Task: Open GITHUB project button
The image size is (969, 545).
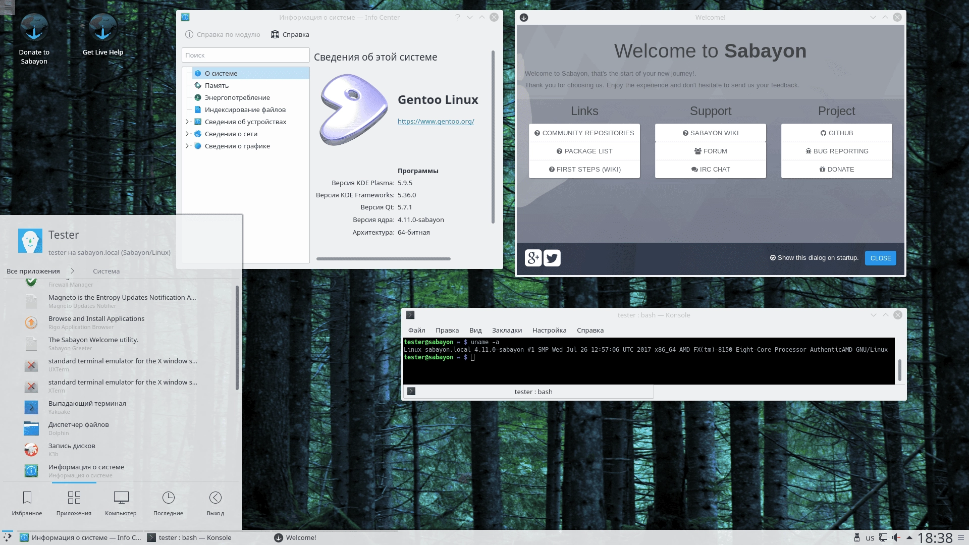Action: click(x=837, y=133)
